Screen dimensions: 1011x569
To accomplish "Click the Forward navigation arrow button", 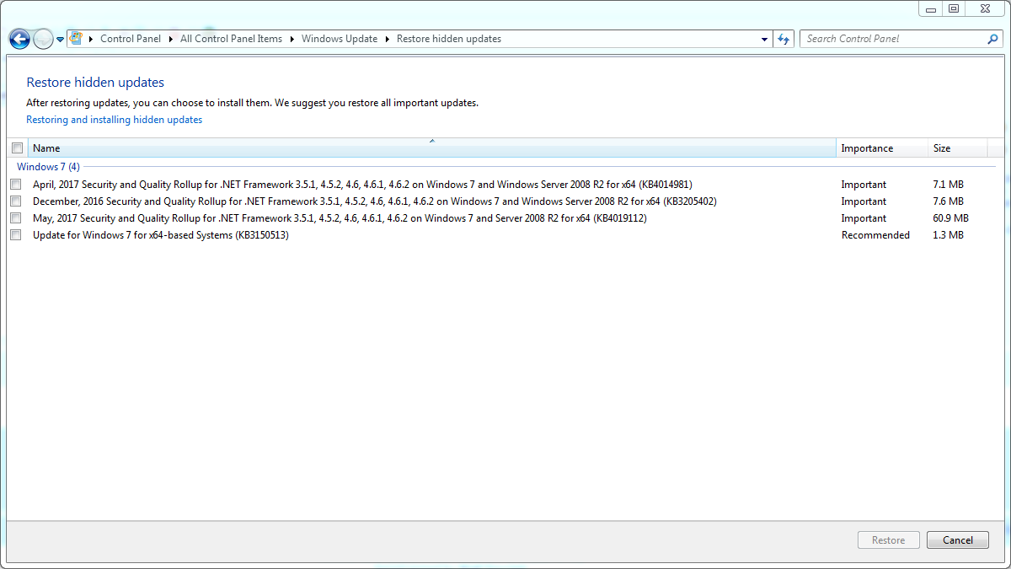I will [x=42, y=39].
